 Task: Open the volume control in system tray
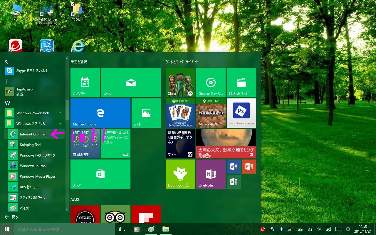click(319, 229)
